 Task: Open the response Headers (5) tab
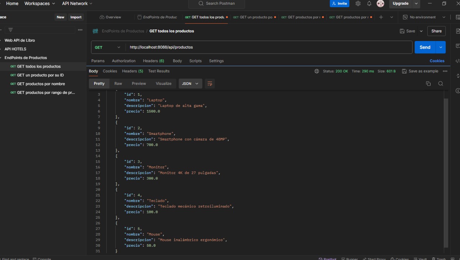pos(133,71)
